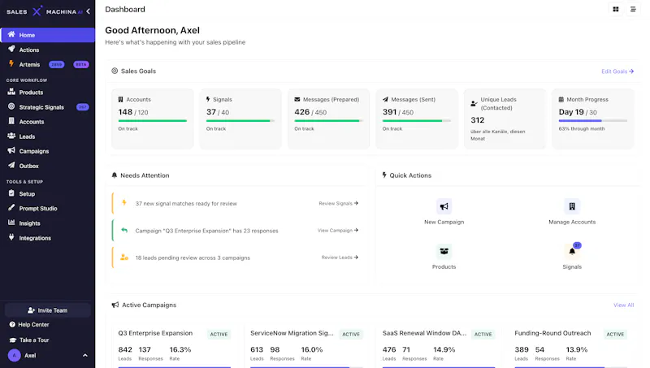Open Manage Accounts building icon
The image size is (650, 368).
[x=572, y=206]
